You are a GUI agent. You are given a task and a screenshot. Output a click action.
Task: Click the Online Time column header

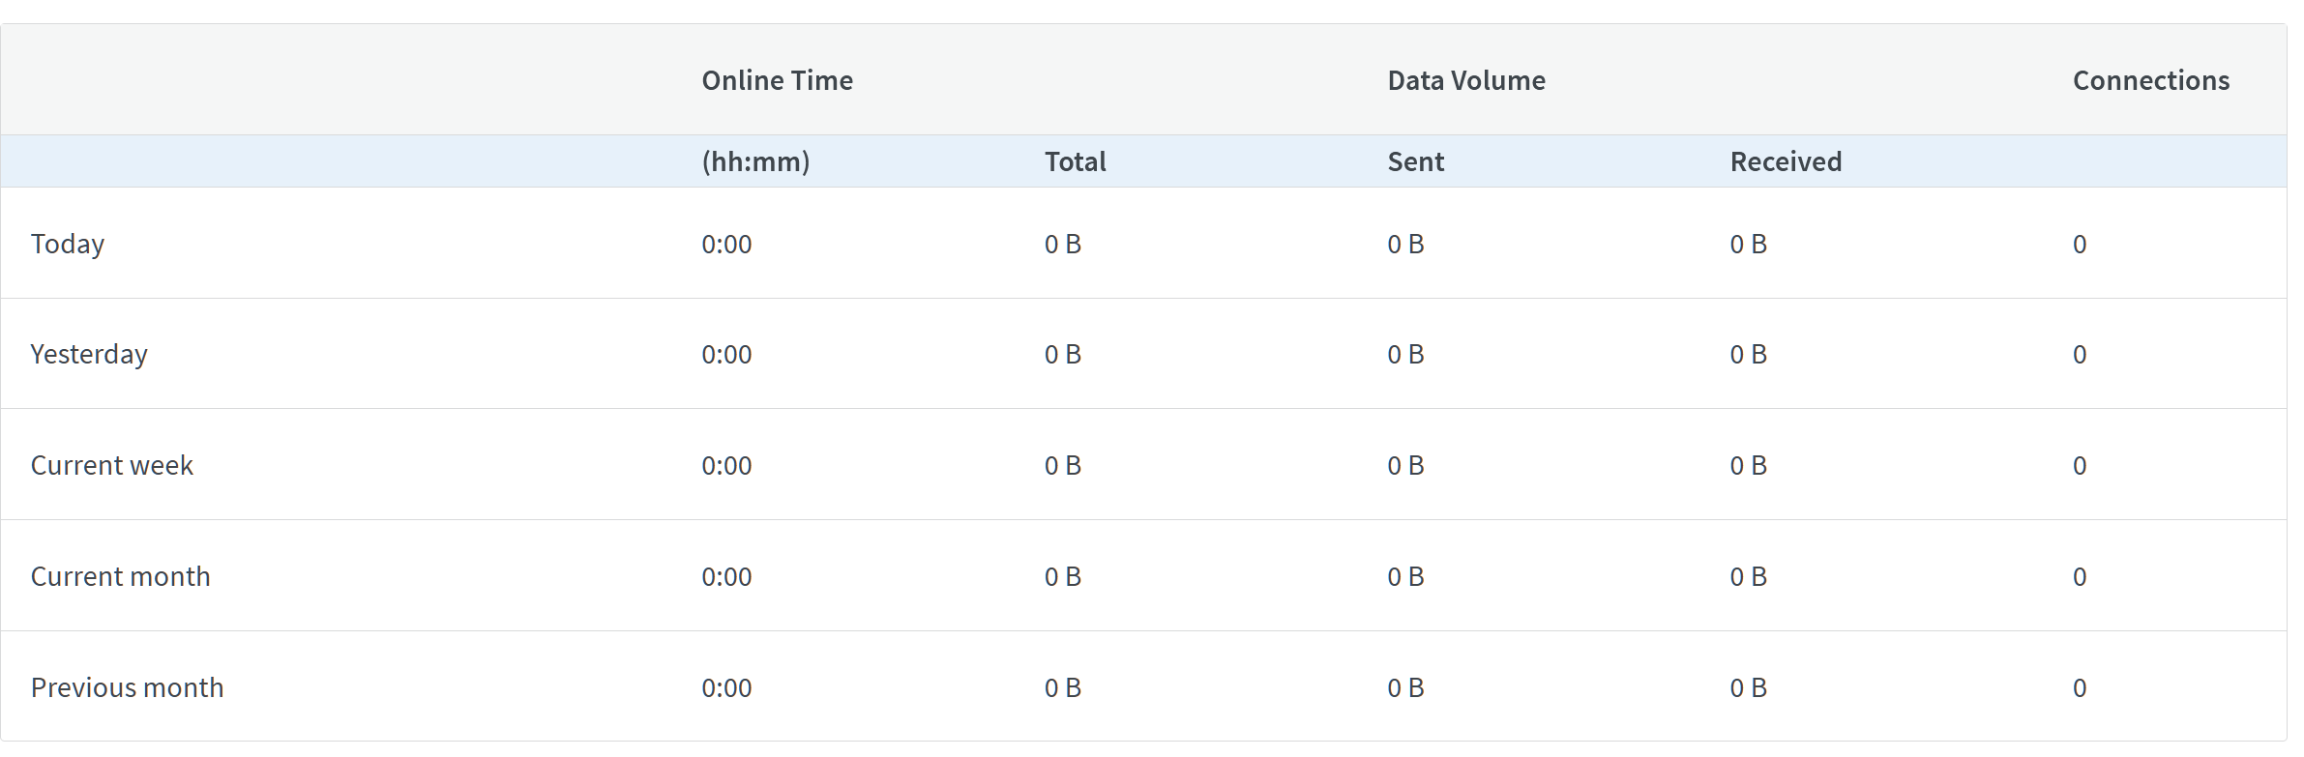click(777, 80)
